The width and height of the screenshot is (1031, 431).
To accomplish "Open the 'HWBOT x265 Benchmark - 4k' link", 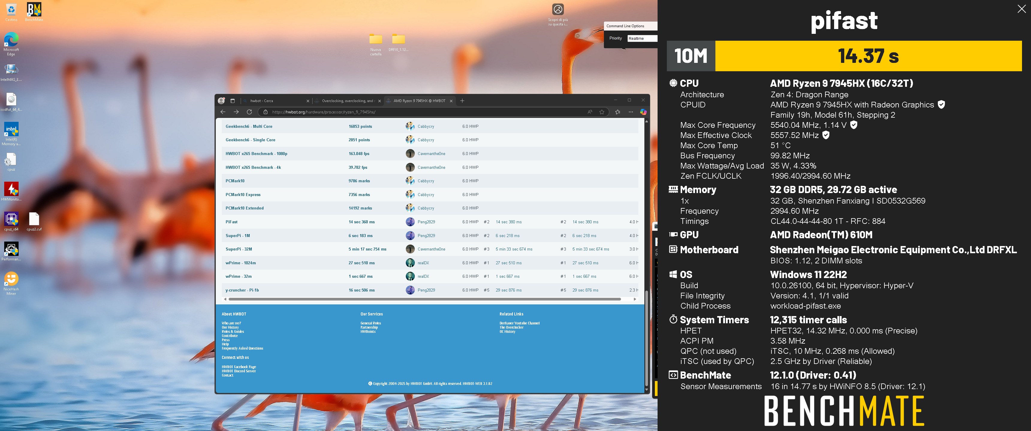I will 253,168.
